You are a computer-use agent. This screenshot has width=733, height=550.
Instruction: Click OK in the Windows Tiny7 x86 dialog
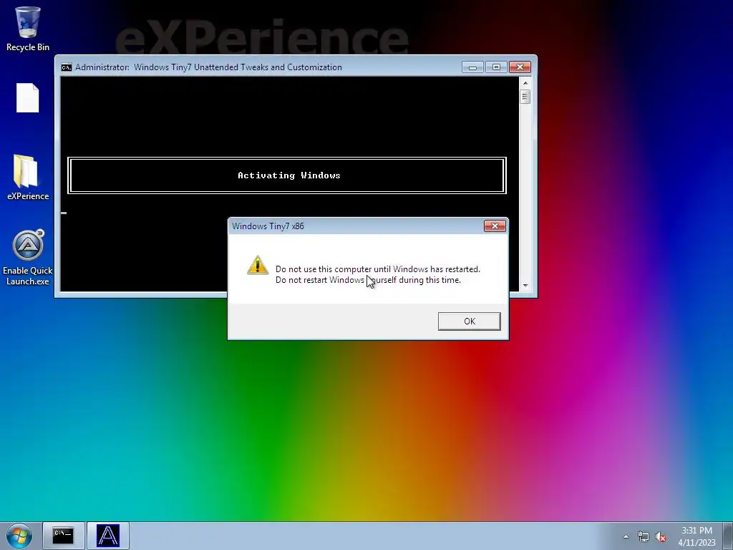(x=469, y=322)
